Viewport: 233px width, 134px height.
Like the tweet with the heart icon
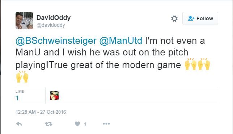pyautogui.click(x=77, y=124)
